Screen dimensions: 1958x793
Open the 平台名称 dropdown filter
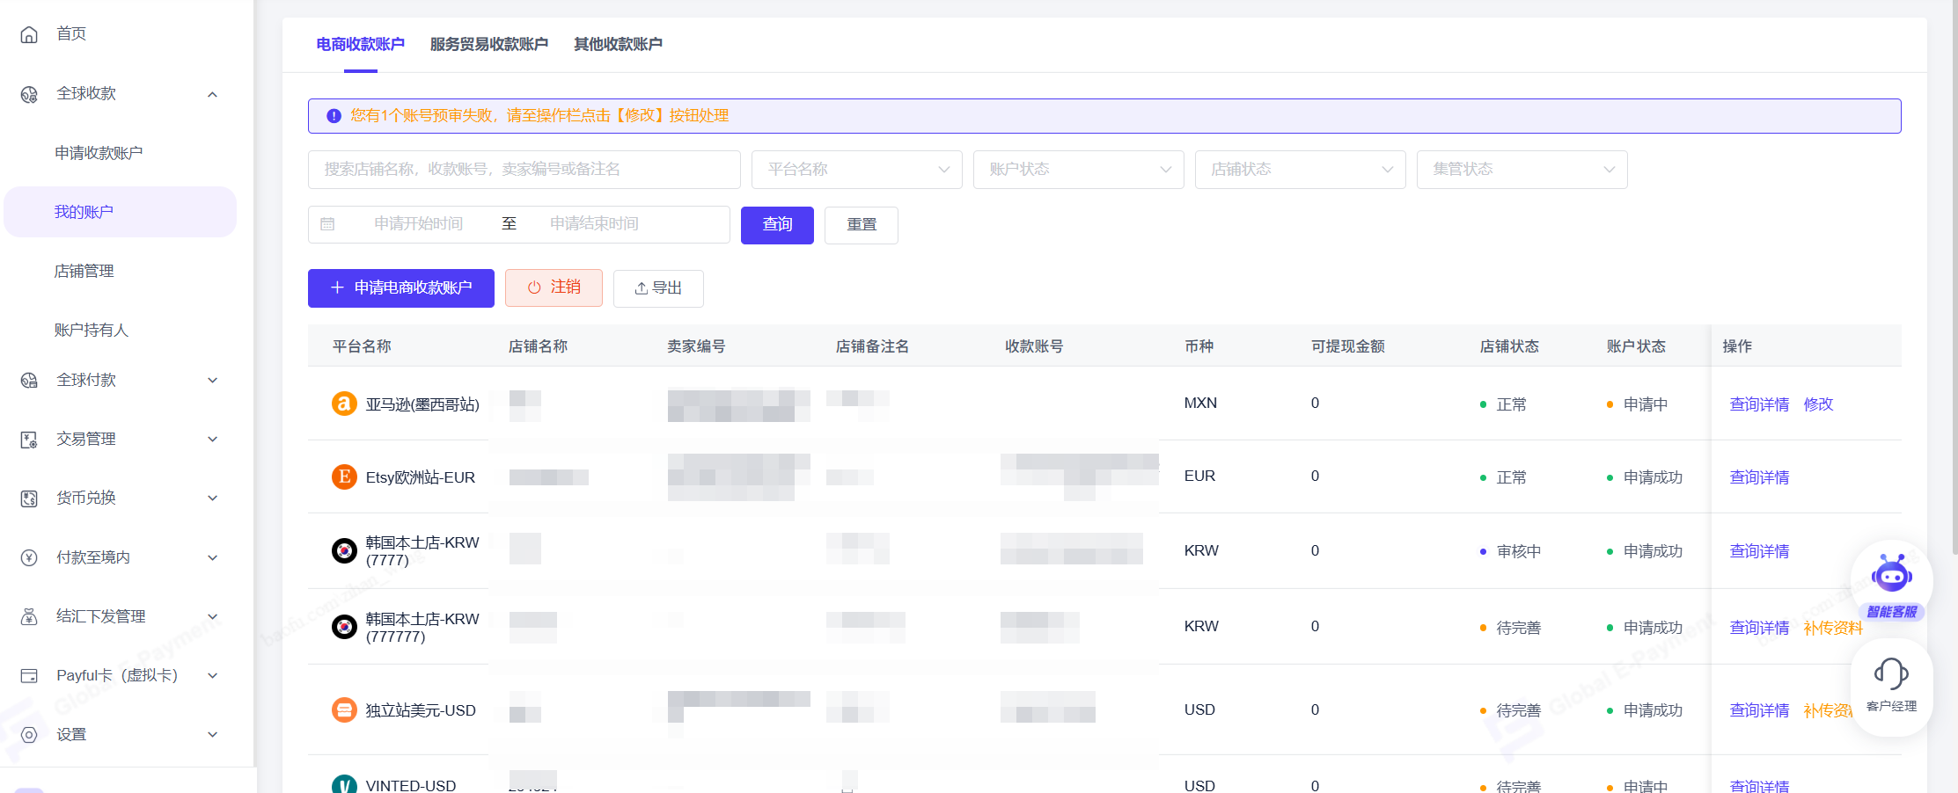point(856,170)
